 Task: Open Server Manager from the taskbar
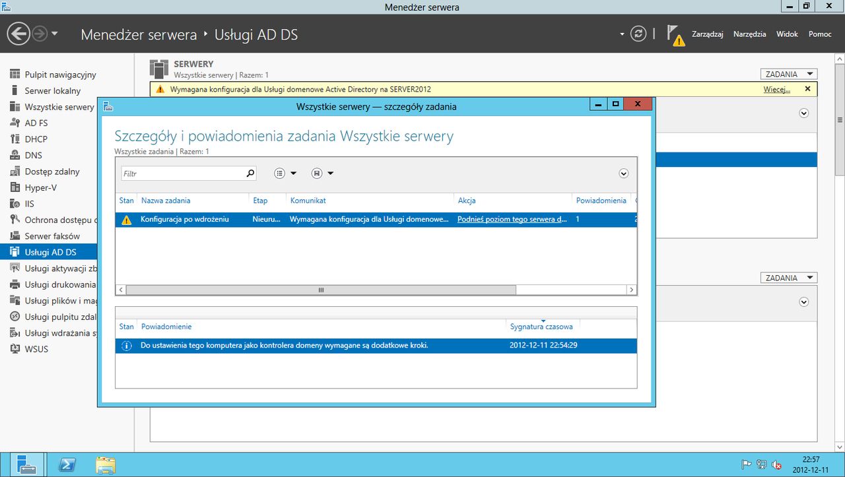[26, 464]
